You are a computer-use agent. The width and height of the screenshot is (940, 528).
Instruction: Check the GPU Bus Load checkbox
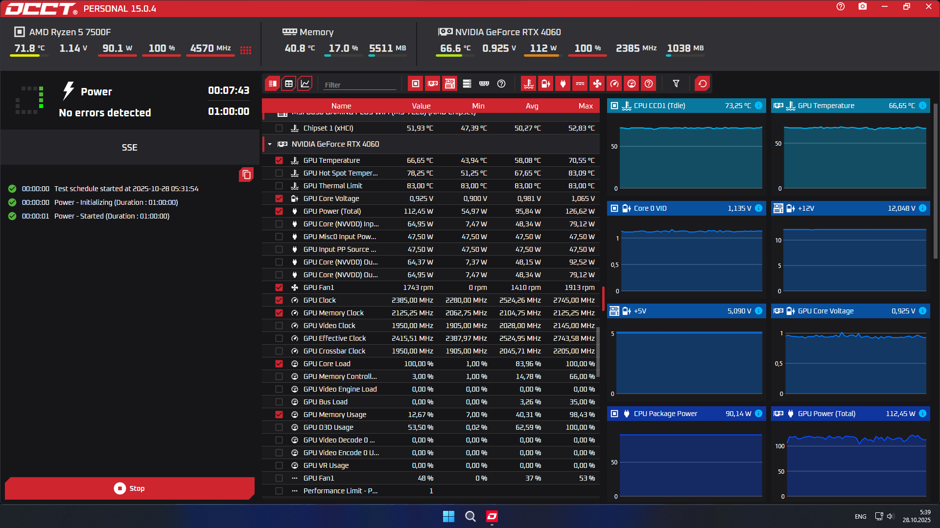point(279,402)
